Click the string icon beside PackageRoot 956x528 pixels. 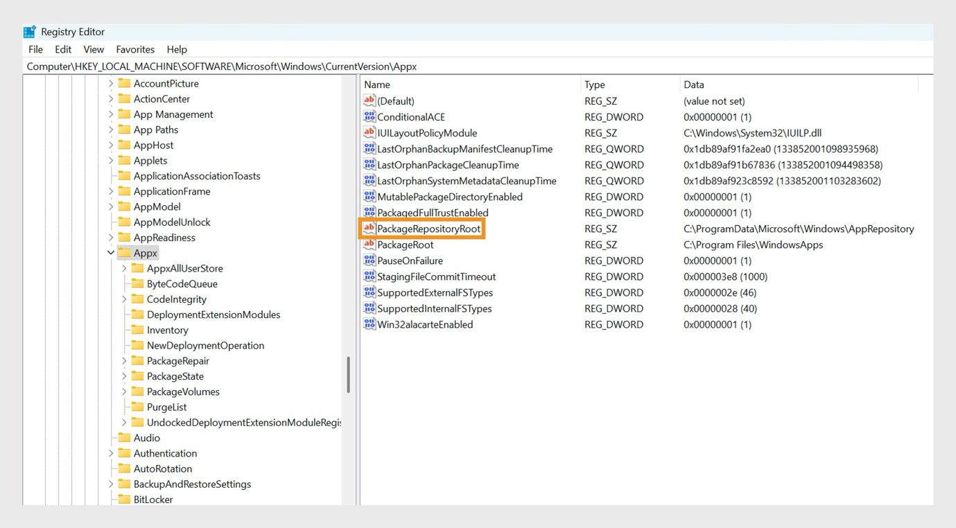[370, 244]
